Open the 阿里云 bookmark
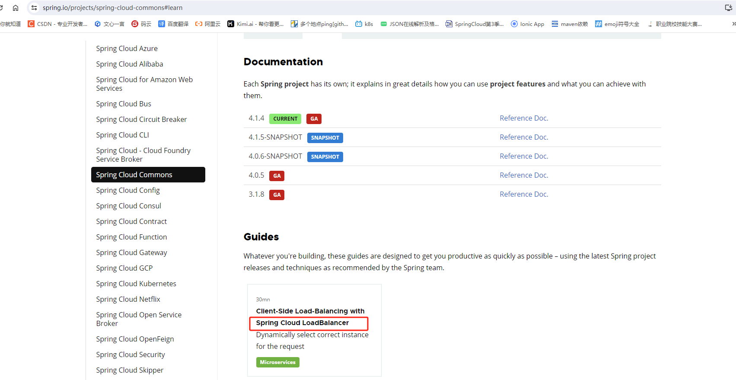 pyautogui.click(x=208, y=24)
